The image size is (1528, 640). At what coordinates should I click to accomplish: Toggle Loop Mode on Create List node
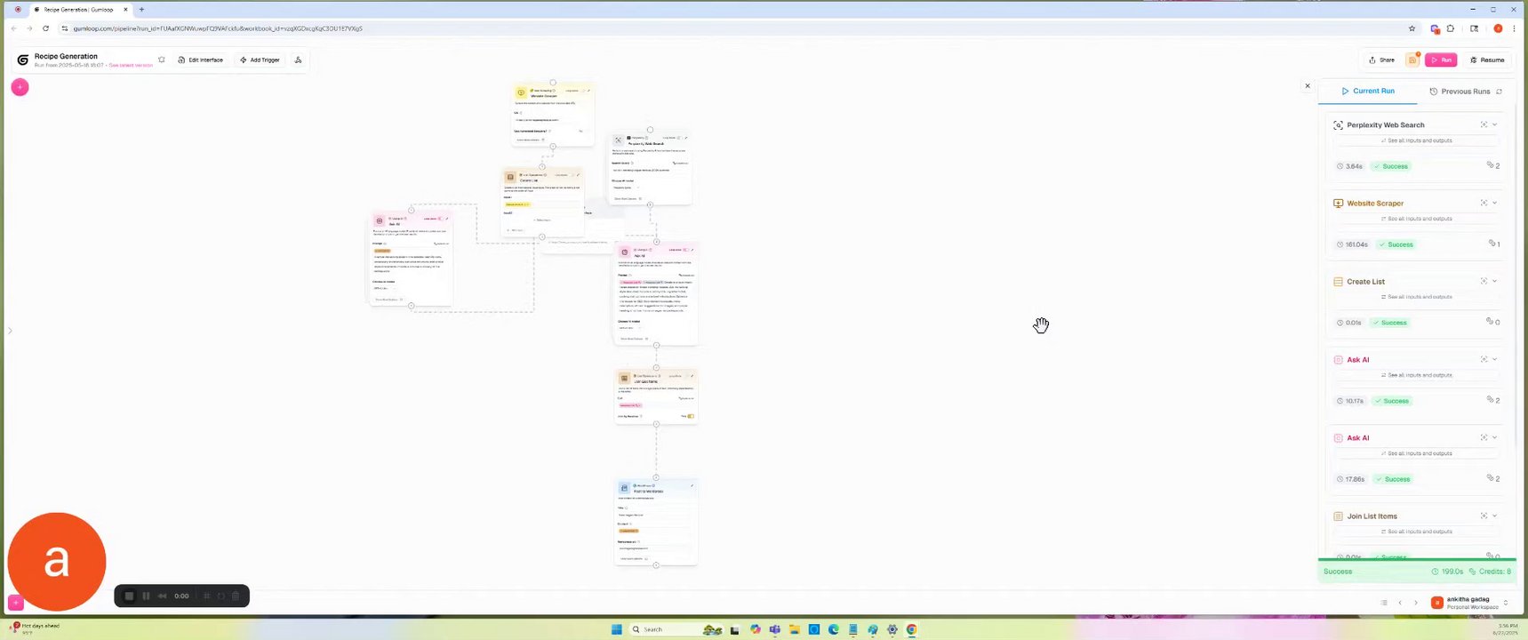point(572,175)
